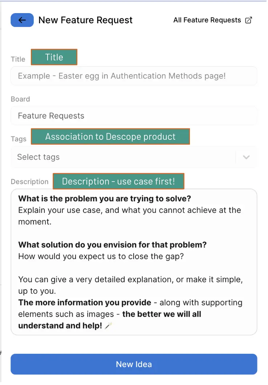Click the back navigation icon top left
The height and width of the screenshot is (385, 268).
22,20
